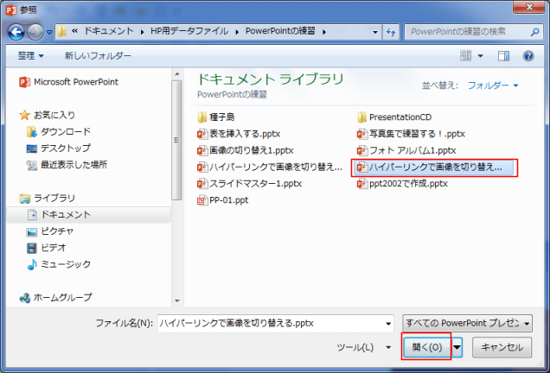
Task: Expand arrow after PowerPointの練習 breadcrumb
Action: coord(324,32)
